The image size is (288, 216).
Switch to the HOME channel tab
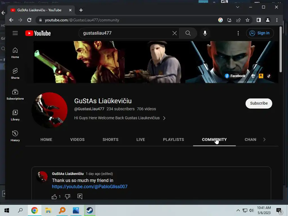click(x=46, y=139)
